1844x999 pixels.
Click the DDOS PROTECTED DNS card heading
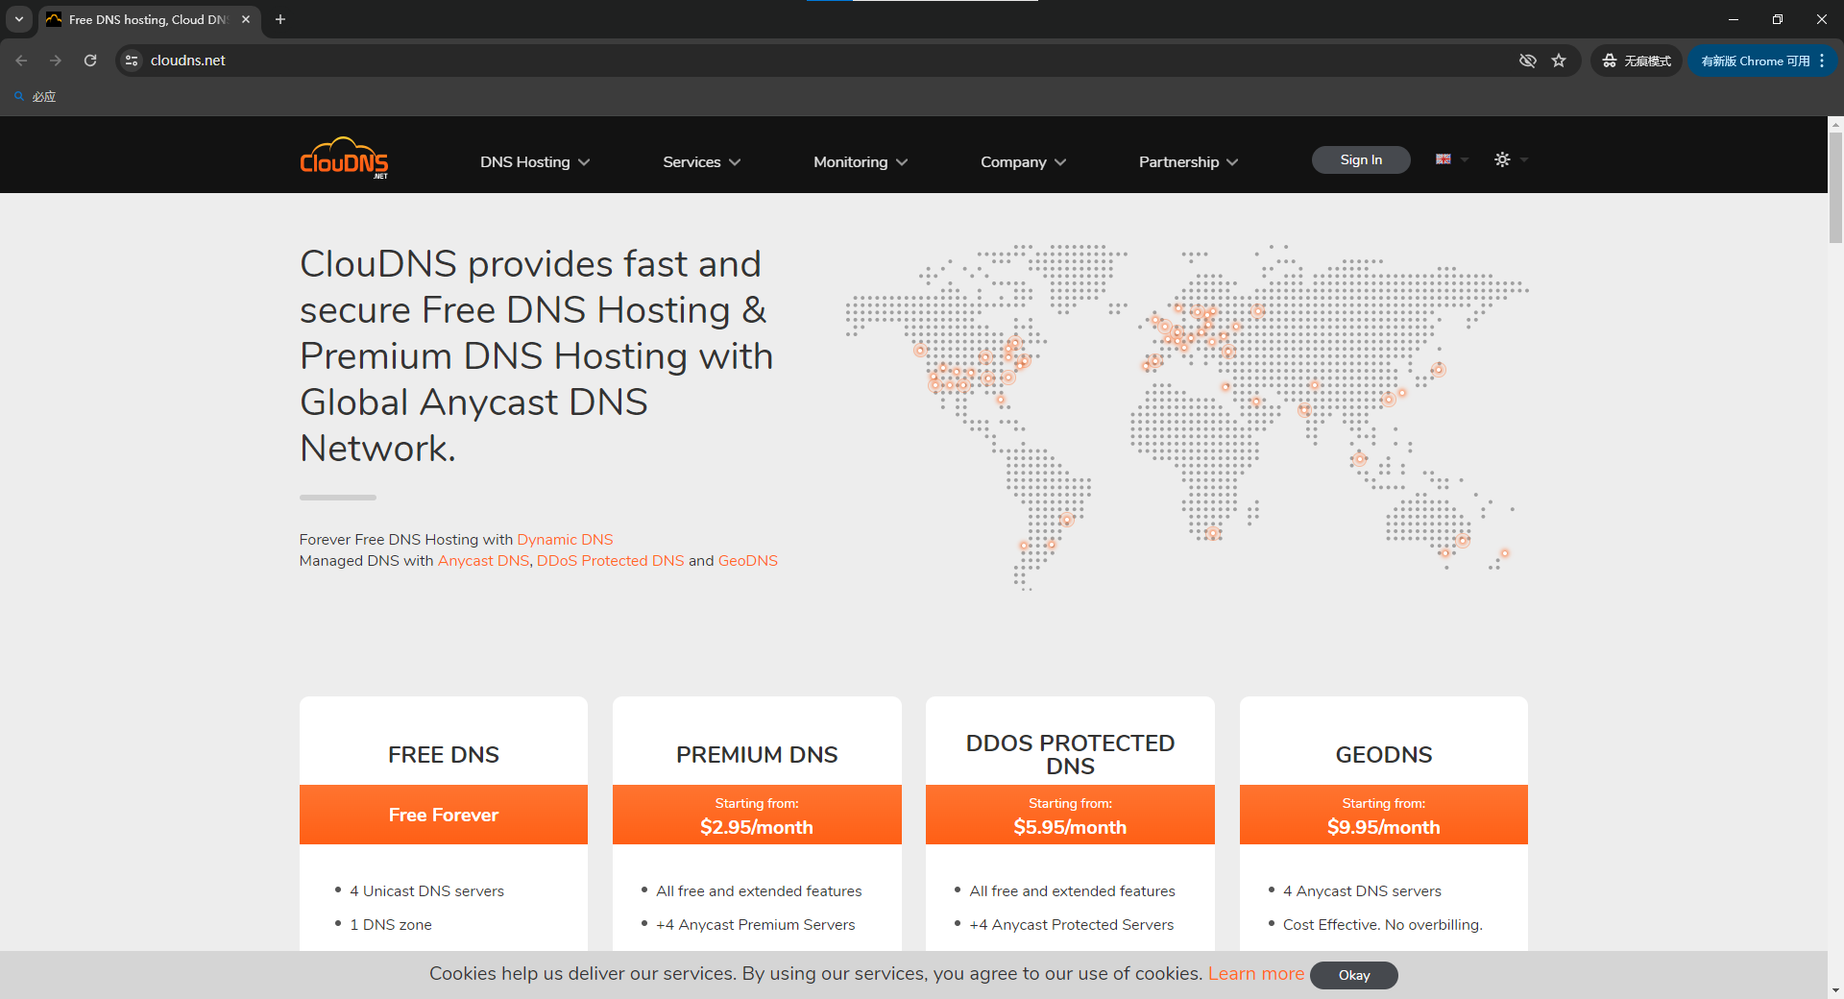[x=1070, y=755]
